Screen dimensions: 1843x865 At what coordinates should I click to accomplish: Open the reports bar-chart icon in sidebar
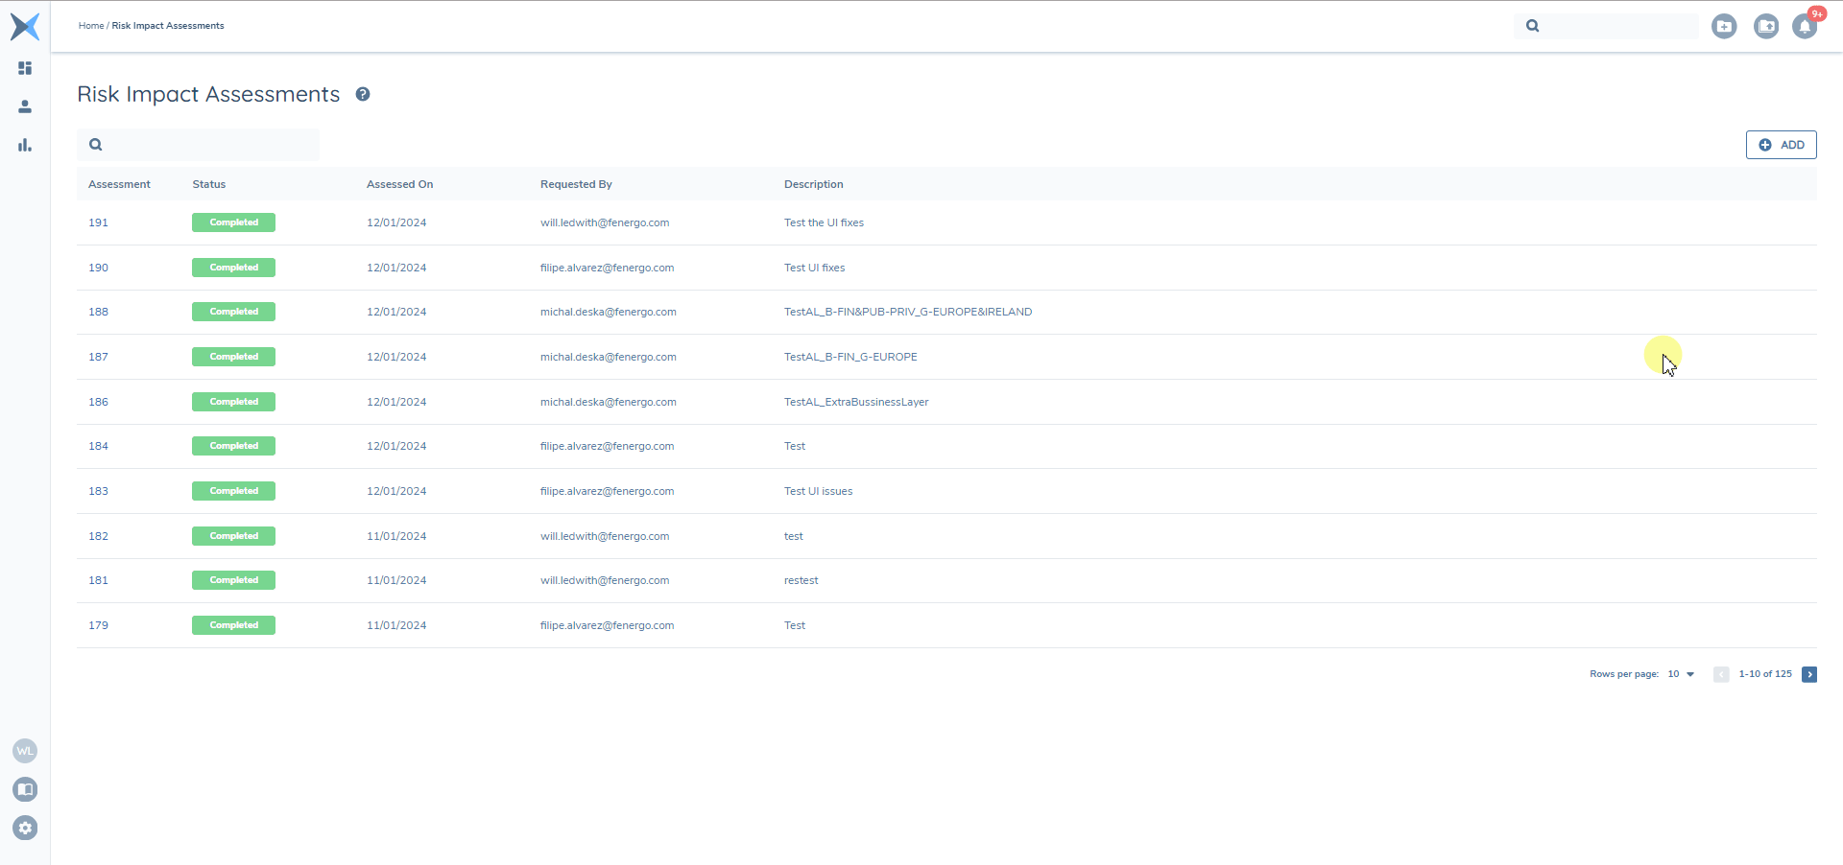pos(25,145)
